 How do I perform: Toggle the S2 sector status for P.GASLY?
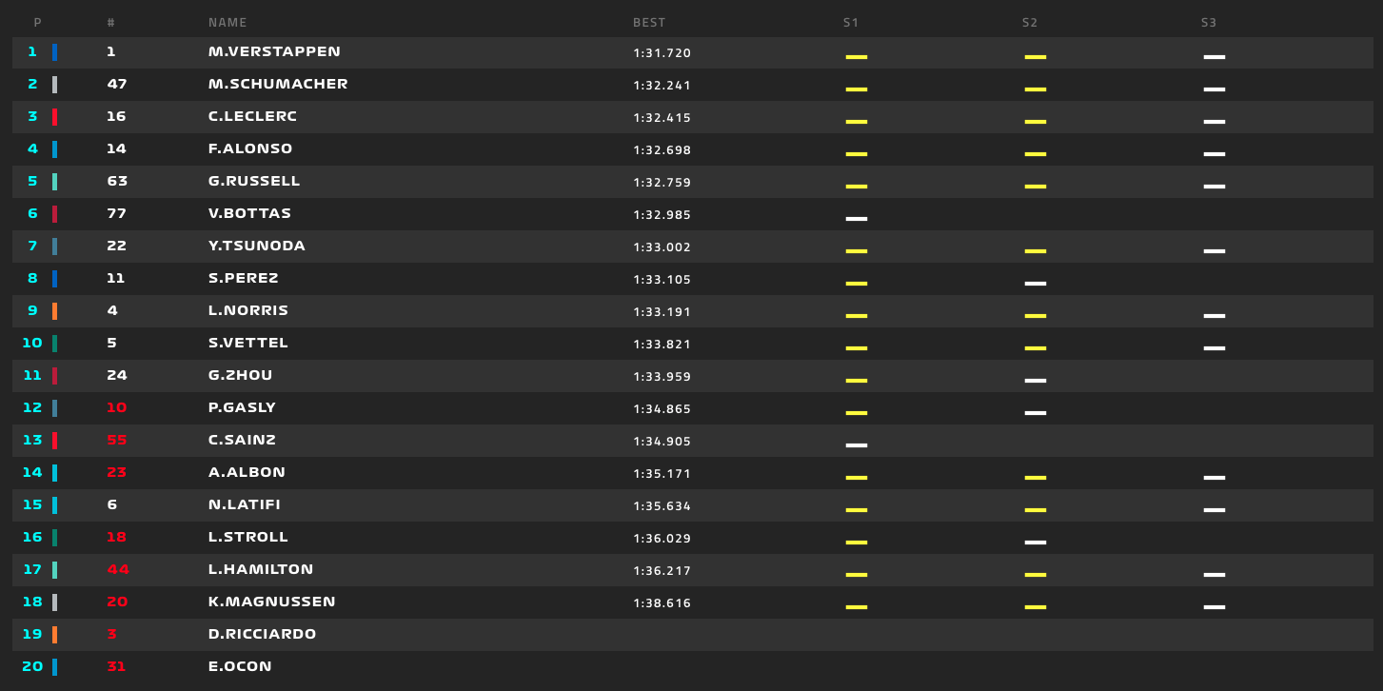(1035, 414)
